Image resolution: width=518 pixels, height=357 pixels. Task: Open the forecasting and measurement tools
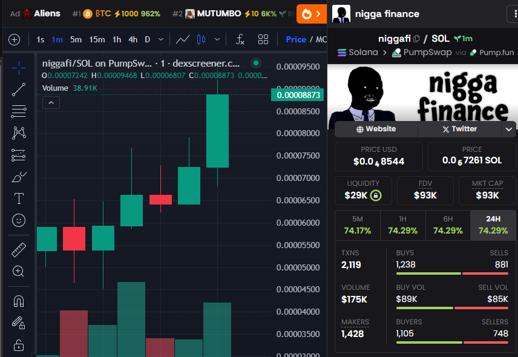(x=19, y=155)
